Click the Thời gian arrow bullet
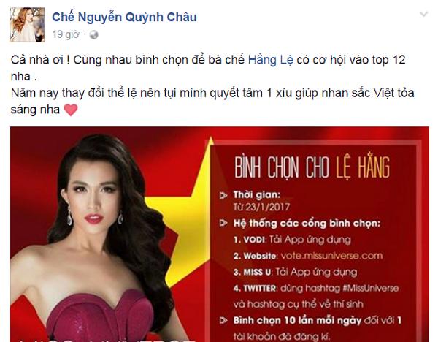438x342 pixels. (x=223, y=195)
